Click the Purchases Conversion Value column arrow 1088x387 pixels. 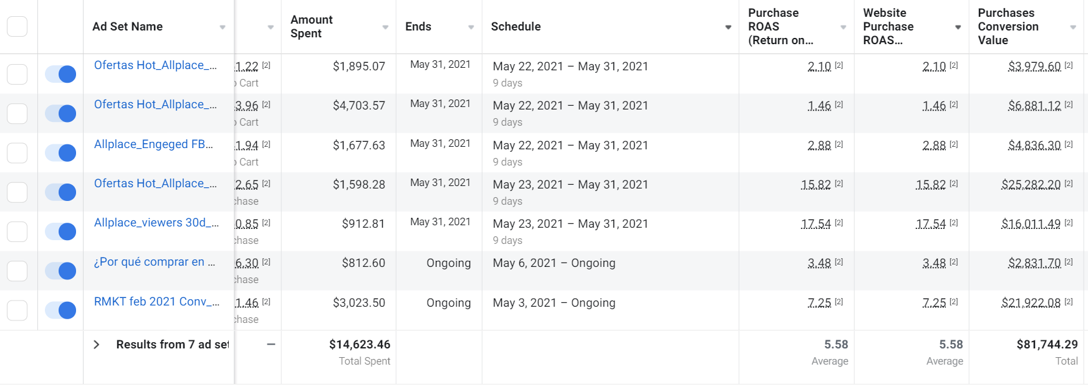(x=1073, y=27)
